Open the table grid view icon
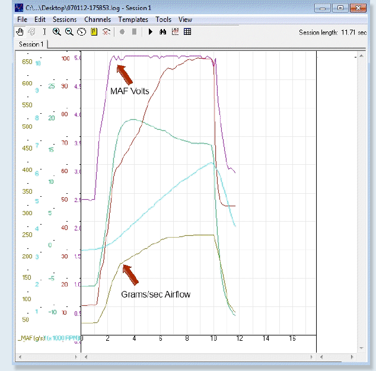Viewport: 376px width, 371px height. pos(187,31)
